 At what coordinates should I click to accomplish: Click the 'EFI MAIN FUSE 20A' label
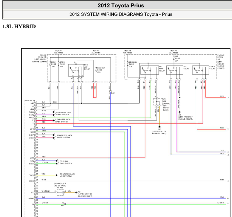(133, 64)
